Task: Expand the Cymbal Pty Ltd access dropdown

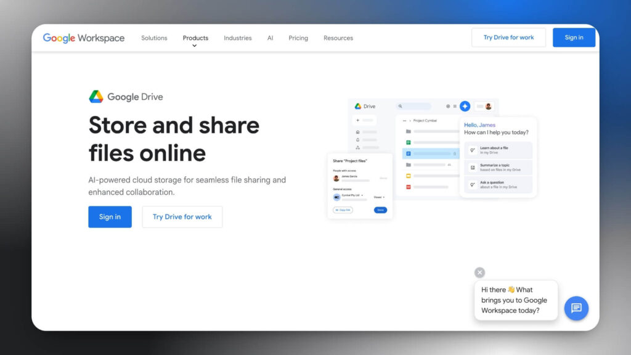Action: pos(362,195)
